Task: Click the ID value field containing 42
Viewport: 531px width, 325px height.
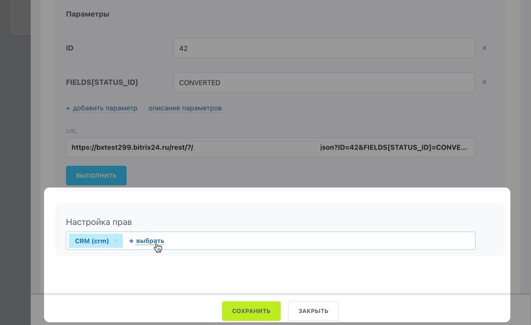Action: point(323,48)
